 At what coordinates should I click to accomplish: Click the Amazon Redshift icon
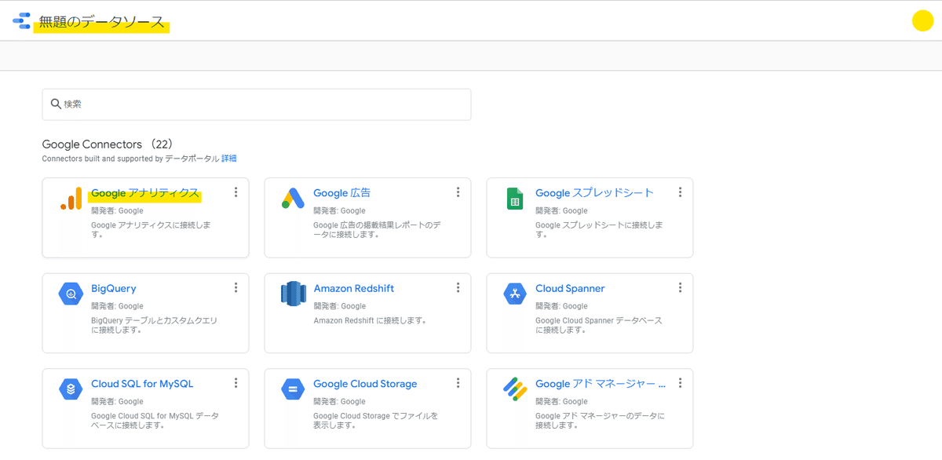(293, 294)
